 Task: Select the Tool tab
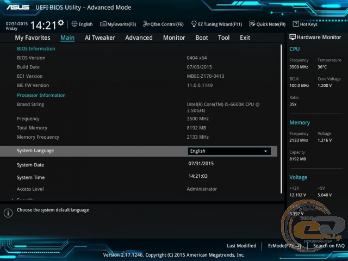[x=223, y=38]
